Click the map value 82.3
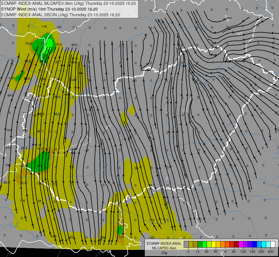Viewport: 279px width, 257px height. tap(7, 183)
